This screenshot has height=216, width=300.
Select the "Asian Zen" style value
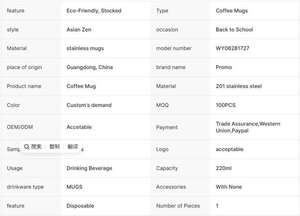(79, 30)
